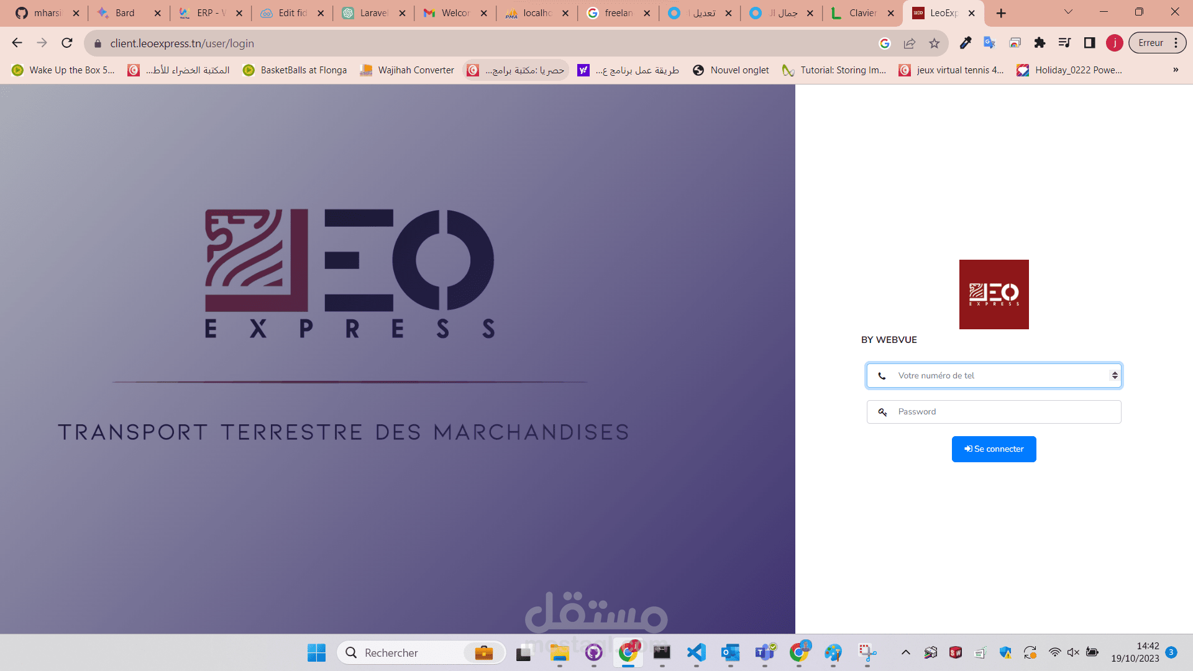The height and width of the screenshot is (671, 1193).
Task: Open Holiday_0222 Powe... bookmark
Action: point(1069,70)
